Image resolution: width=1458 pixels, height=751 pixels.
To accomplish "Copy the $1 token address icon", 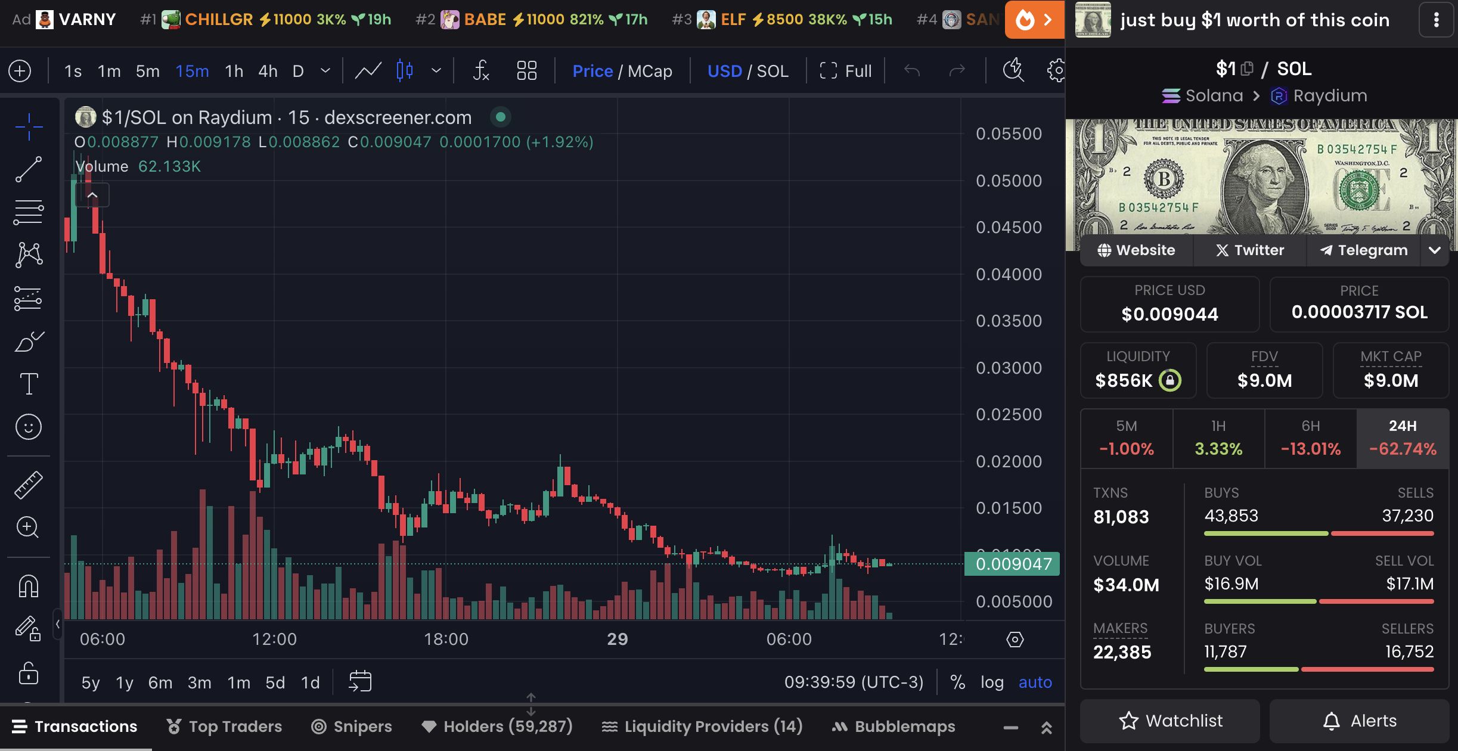I will point(1247,69).
